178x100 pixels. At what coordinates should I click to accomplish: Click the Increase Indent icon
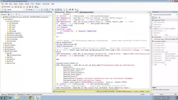(72, 10)
